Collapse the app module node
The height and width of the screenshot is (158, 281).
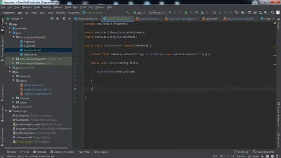6,24
